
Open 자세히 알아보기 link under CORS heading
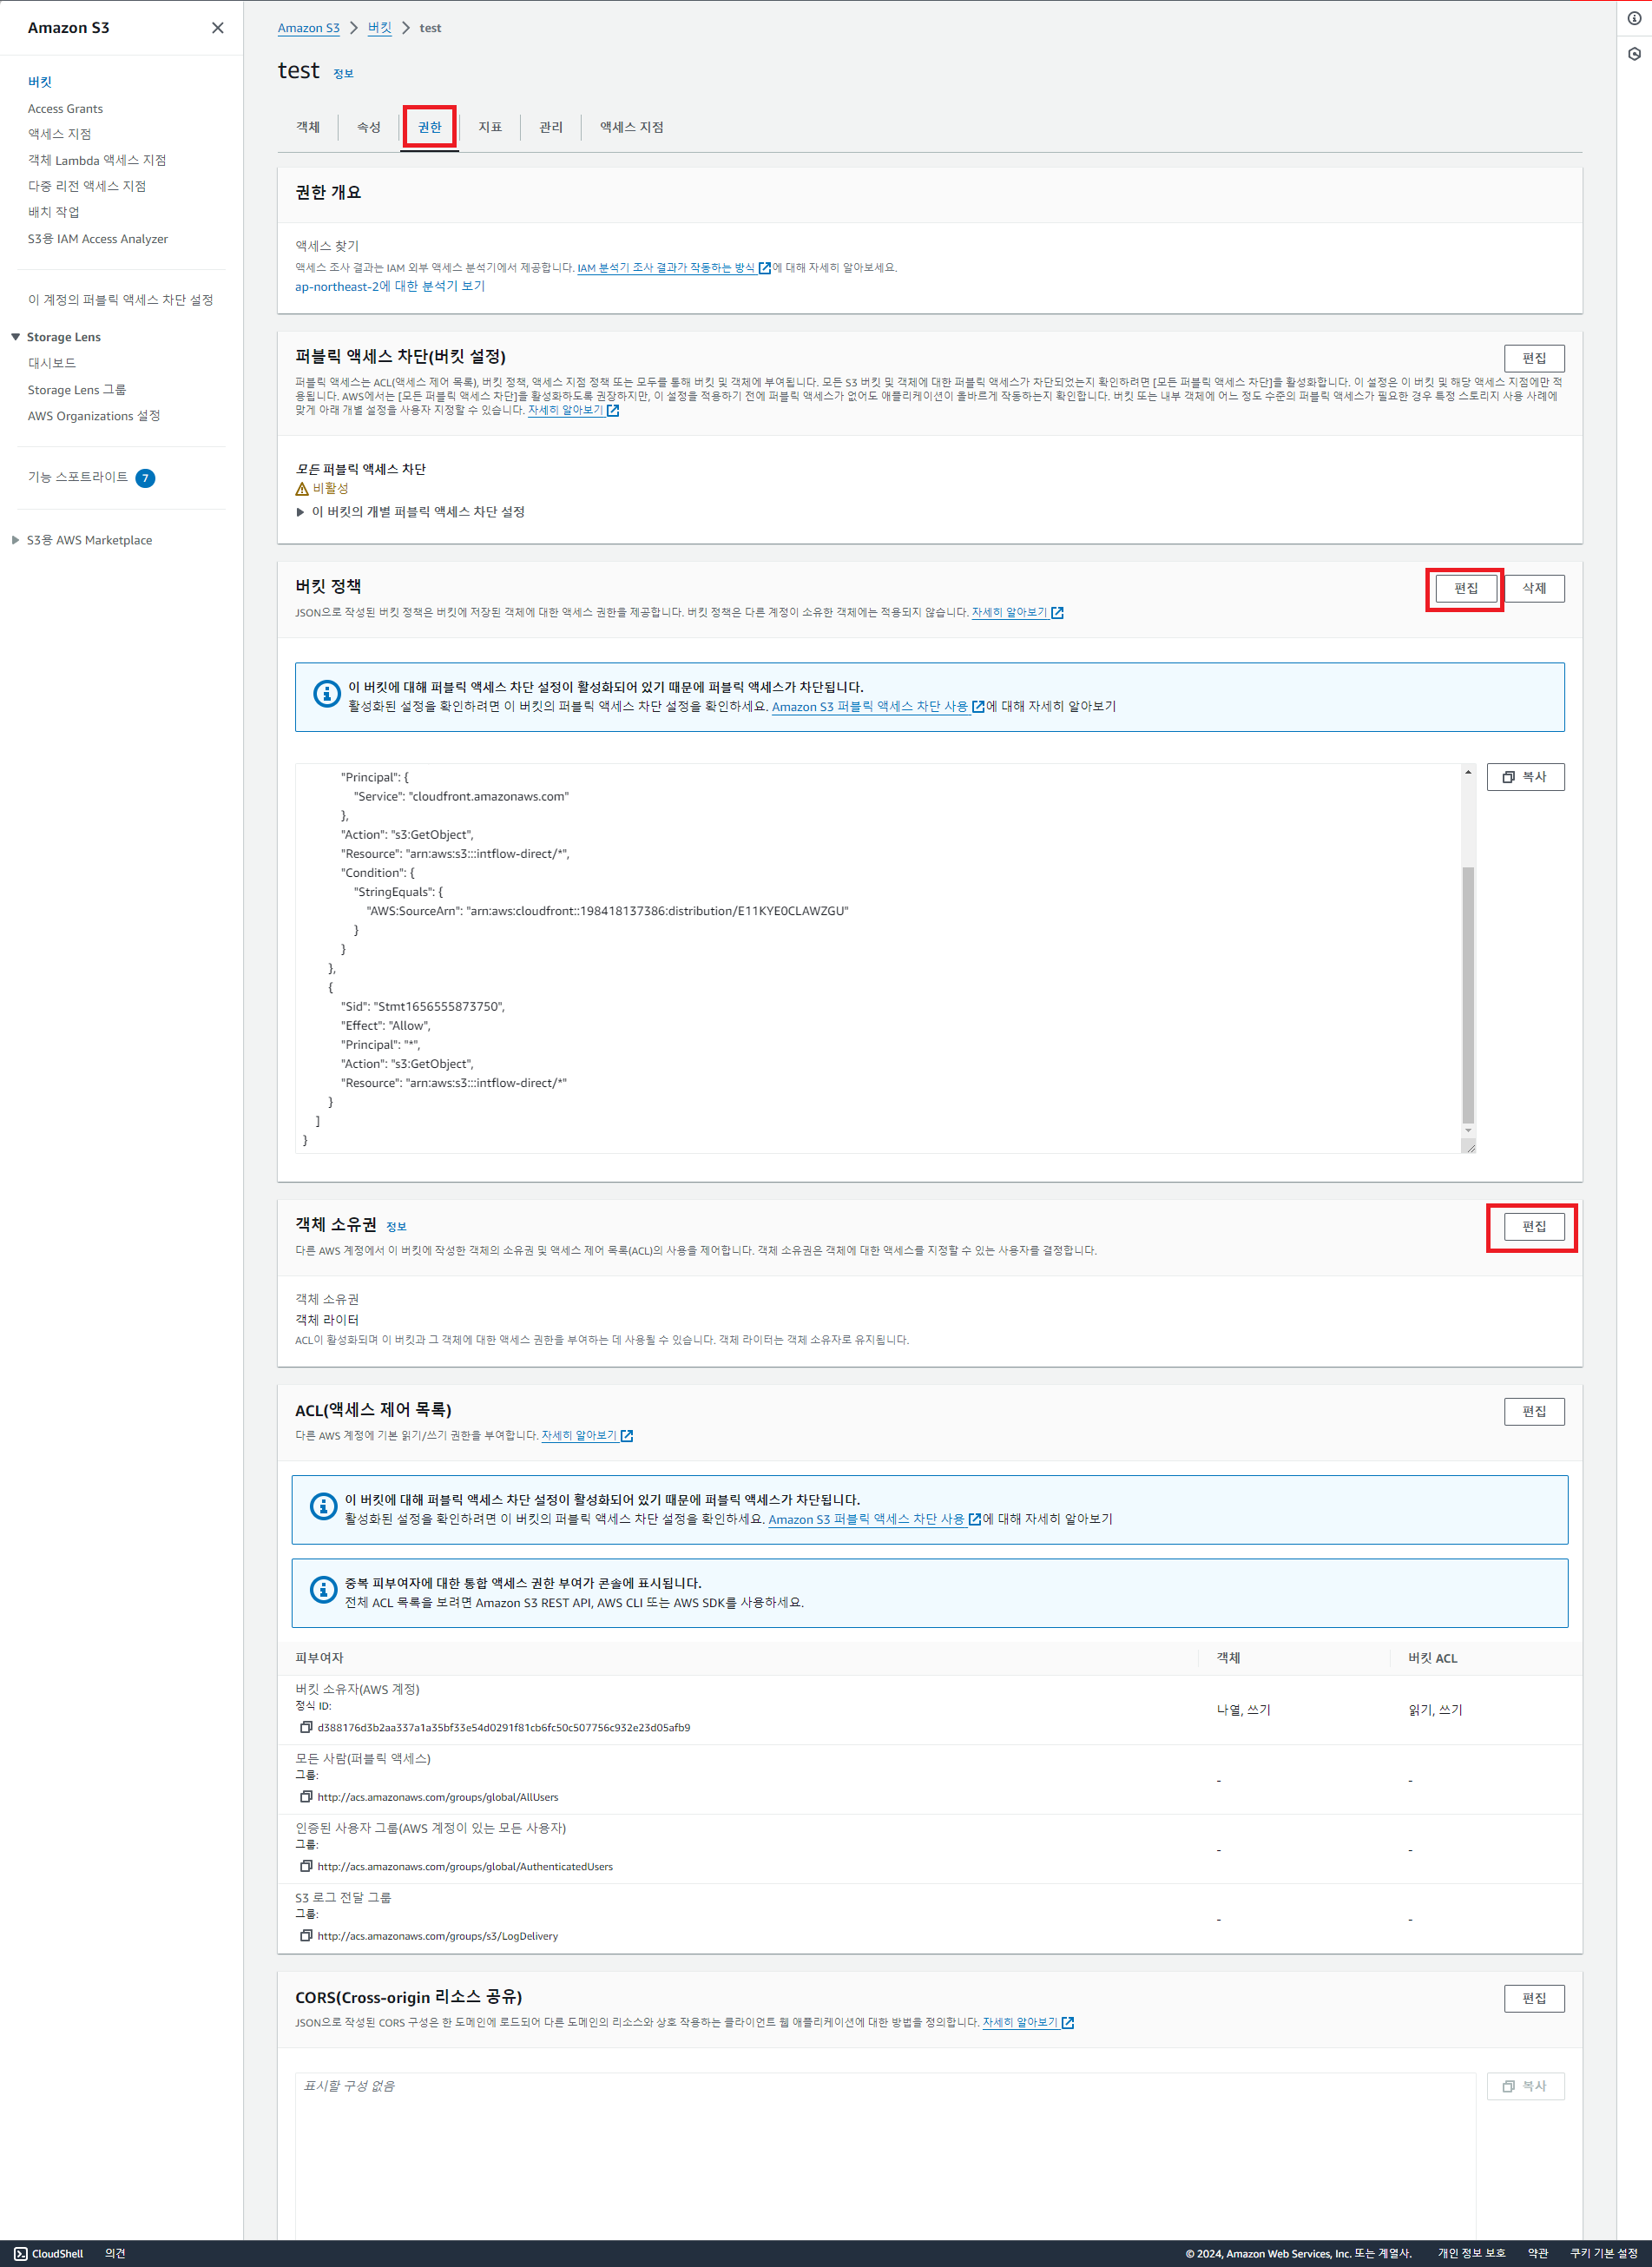[1028, 2022]
